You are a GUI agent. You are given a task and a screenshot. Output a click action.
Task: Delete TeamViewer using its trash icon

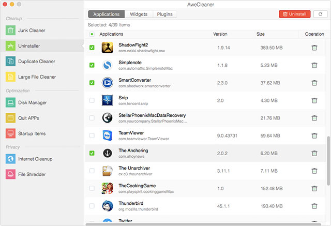coord(314,136)
